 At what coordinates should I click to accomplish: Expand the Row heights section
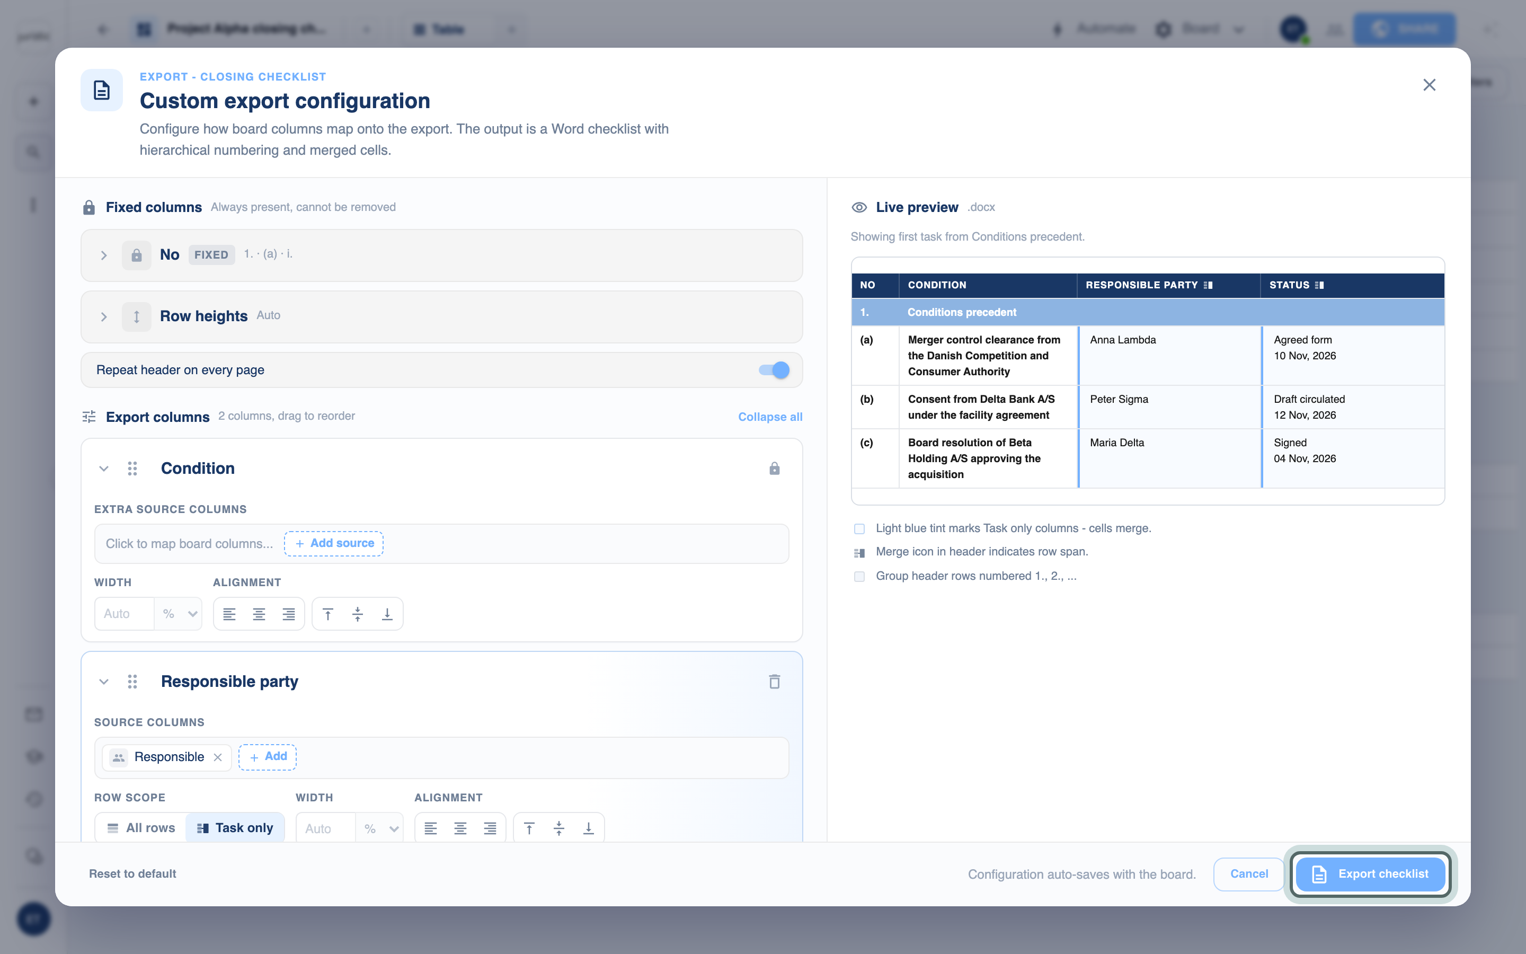[104, 317]
